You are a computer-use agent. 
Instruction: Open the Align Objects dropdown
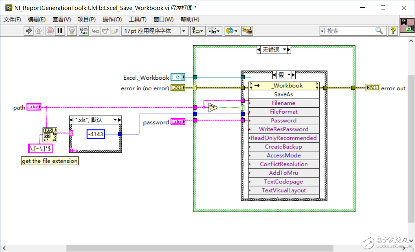pyautogui.click(x=198, y=31)
